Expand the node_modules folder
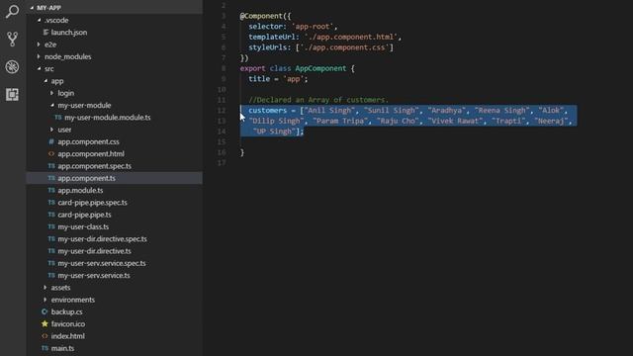Screen dimensions: 633x356 tap(39, 56)
